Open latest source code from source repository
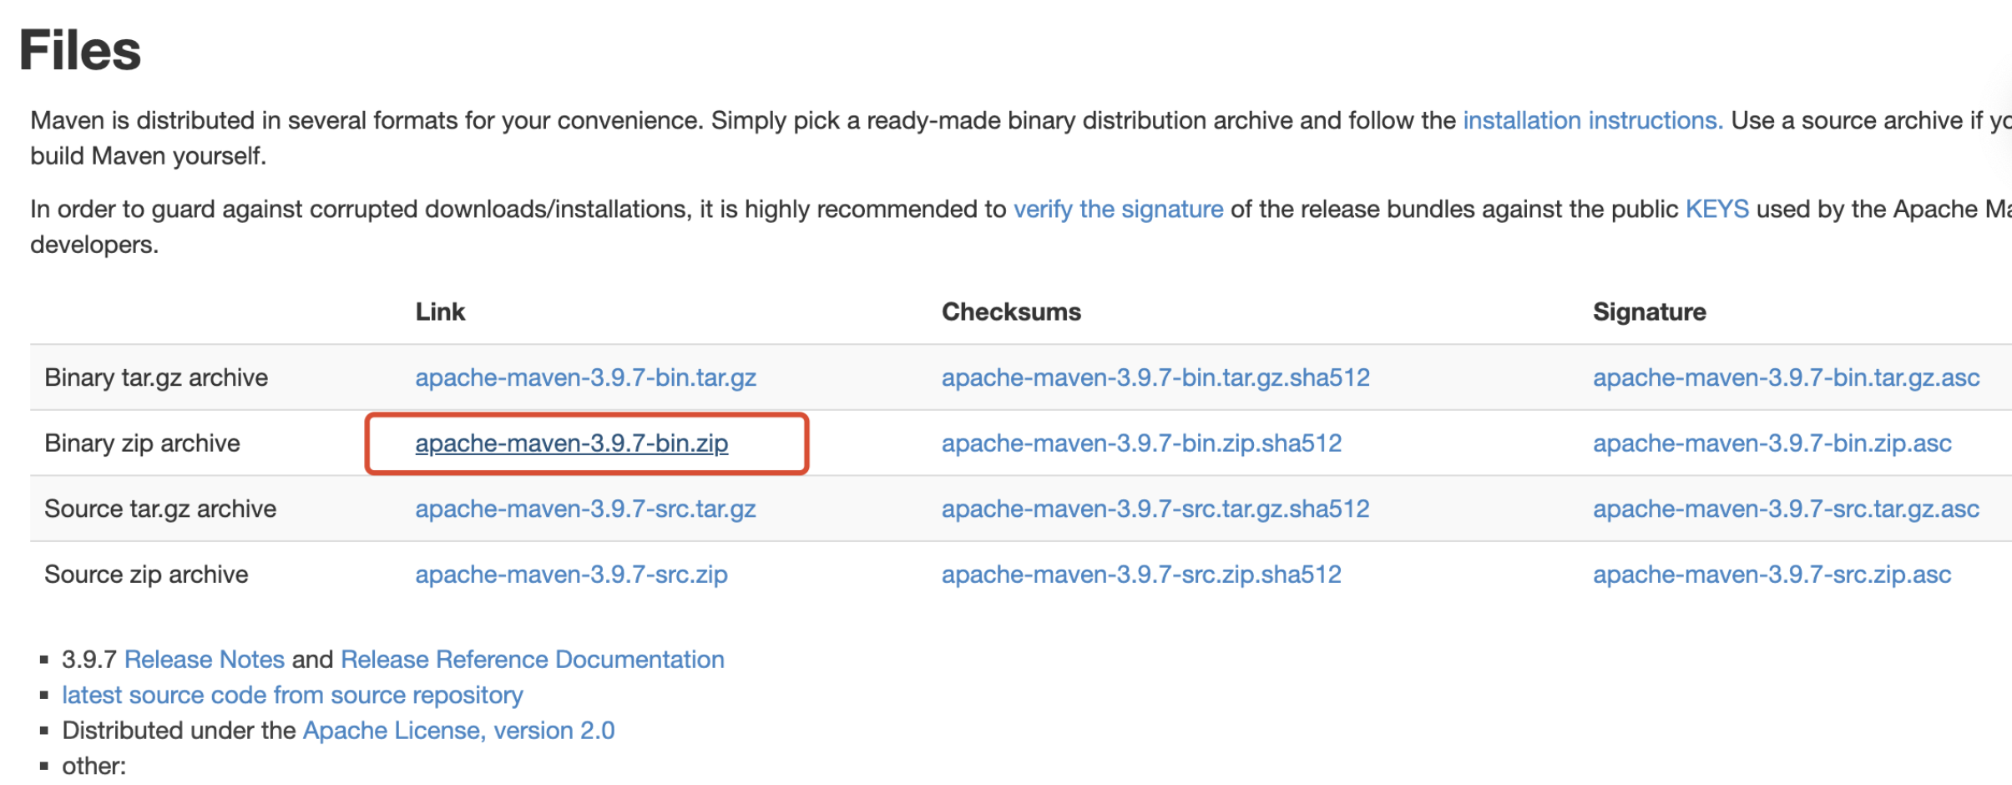The height and width of the screenshot is (785, 2012). 292,696
